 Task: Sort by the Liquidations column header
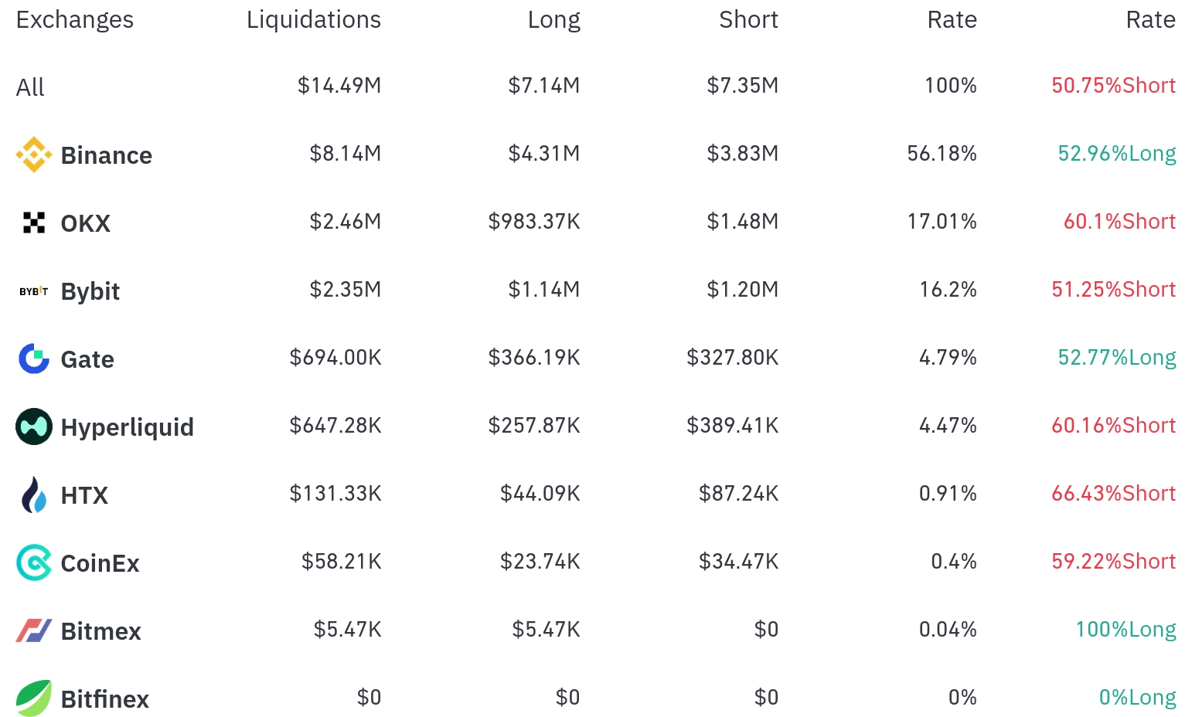(313, 19)
